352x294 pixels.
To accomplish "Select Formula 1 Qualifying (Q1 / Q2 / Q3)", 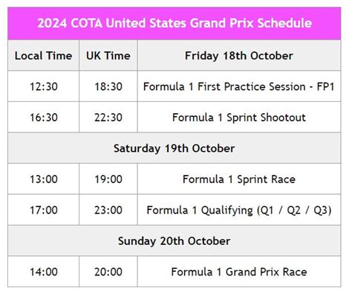I will [239, 211].
